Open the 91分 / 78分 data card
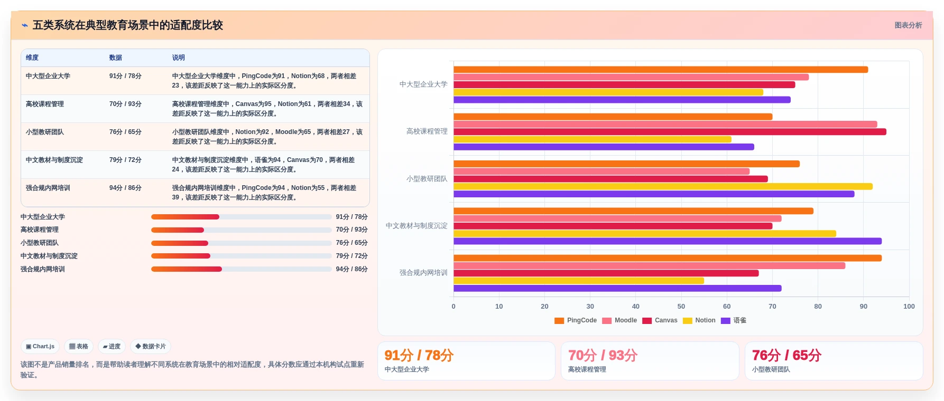944x401 pixels. pyautogui.click(x=466, y=361)
